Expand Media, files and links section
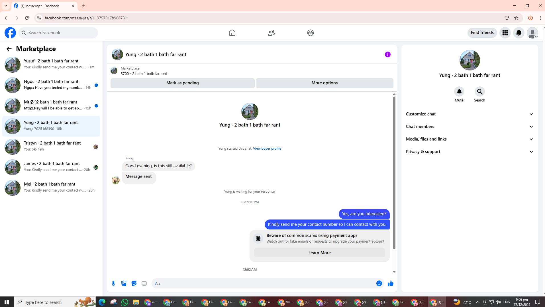Screen dimensions: 545x307 470,139
